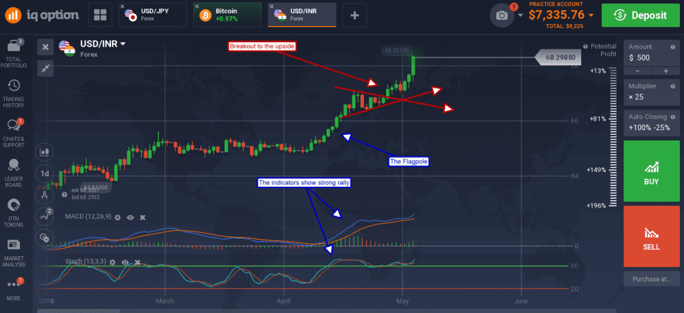Open the Total Portfolio sidebar icon
This screenshot has width=684, height=313.
pos(15,53)
